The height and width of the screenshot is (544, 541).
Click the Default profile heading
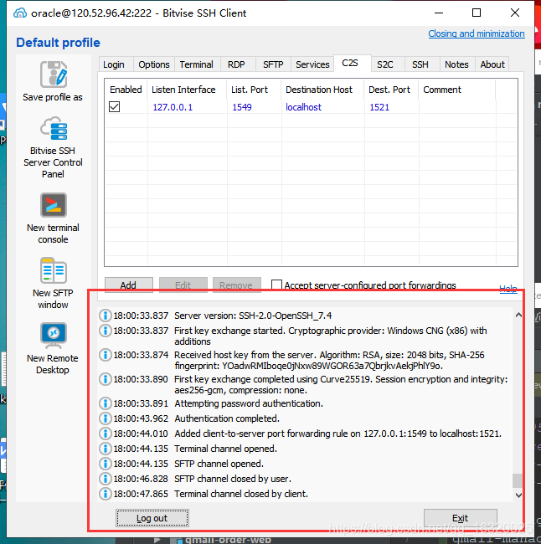pyautogui.click(x=58, y=43)
